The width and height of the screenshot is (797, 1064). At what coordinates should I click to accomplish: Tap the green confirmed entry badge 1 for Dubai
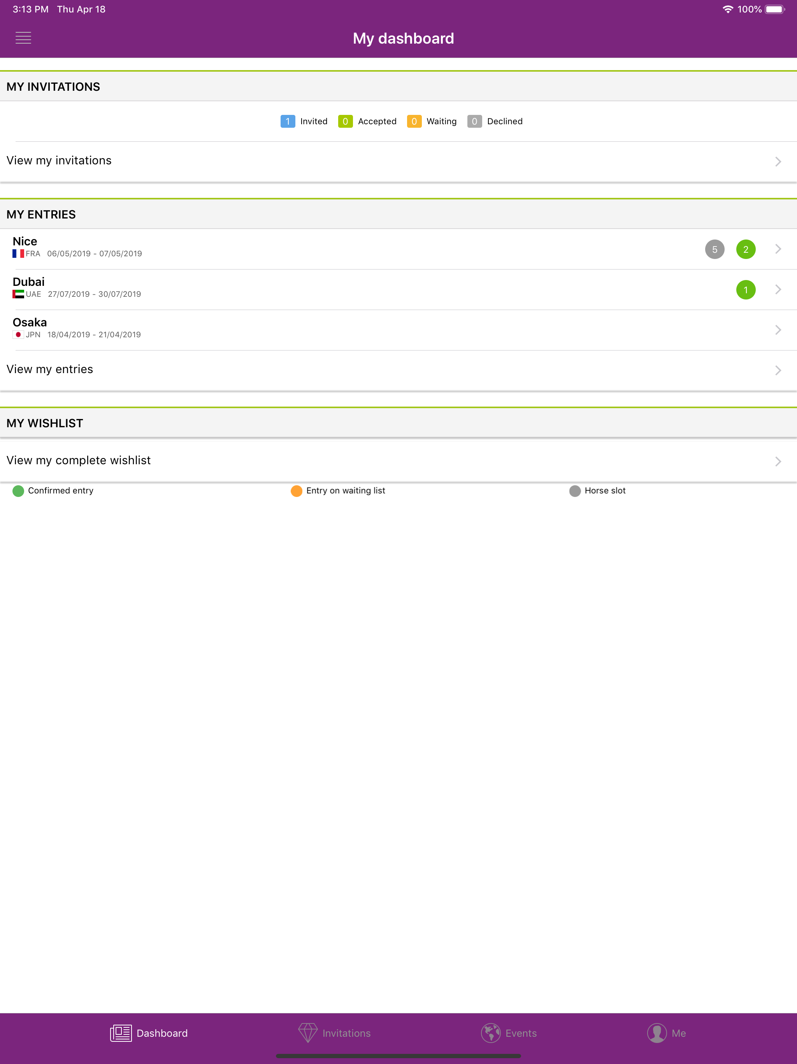coord(746,290)
